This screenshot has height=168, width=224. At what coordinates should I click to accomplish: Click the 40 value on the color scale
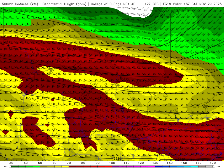[x=26, y=163]
